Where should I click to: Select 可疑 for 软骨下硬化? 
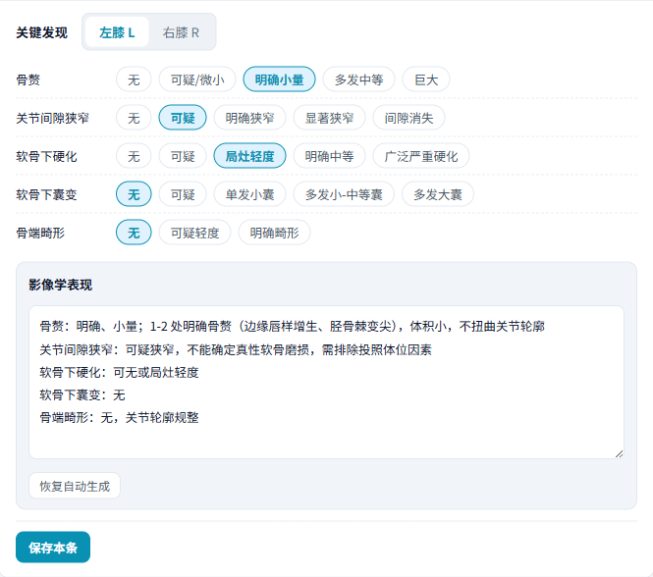point(183,156)
